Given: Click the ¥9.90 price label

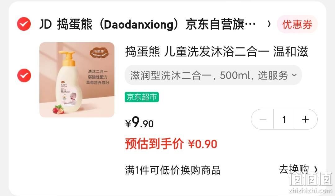Looking at the screenshot, I should click(139, 122).
